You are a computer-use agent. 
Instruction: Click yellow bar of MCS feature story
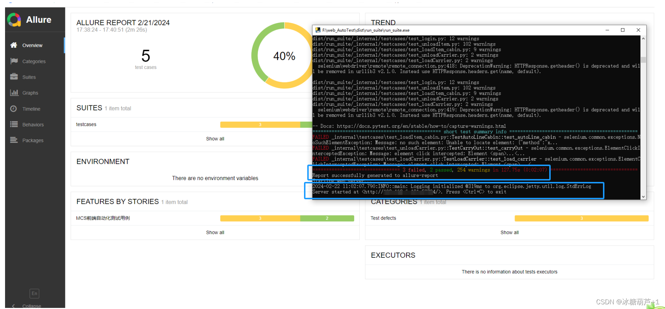[x=260, y=218]
